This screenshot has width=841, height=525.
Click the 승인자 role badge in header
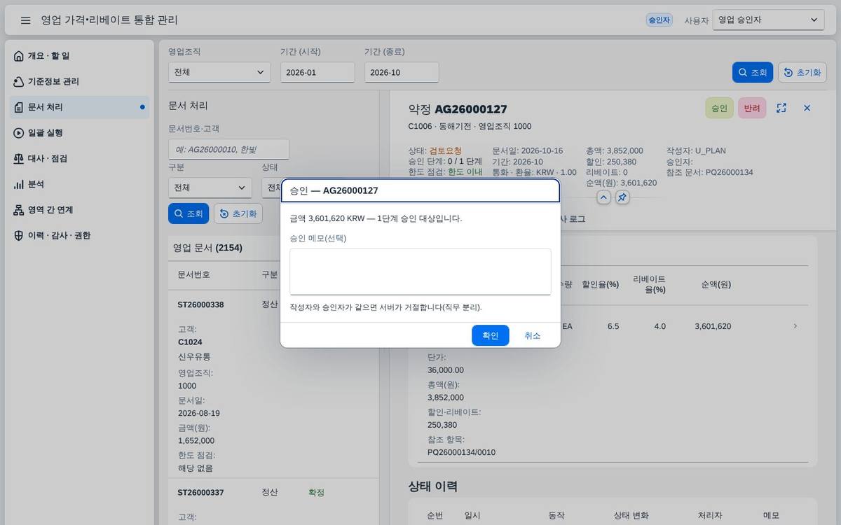pyautogui.click(x=659, y=20)
